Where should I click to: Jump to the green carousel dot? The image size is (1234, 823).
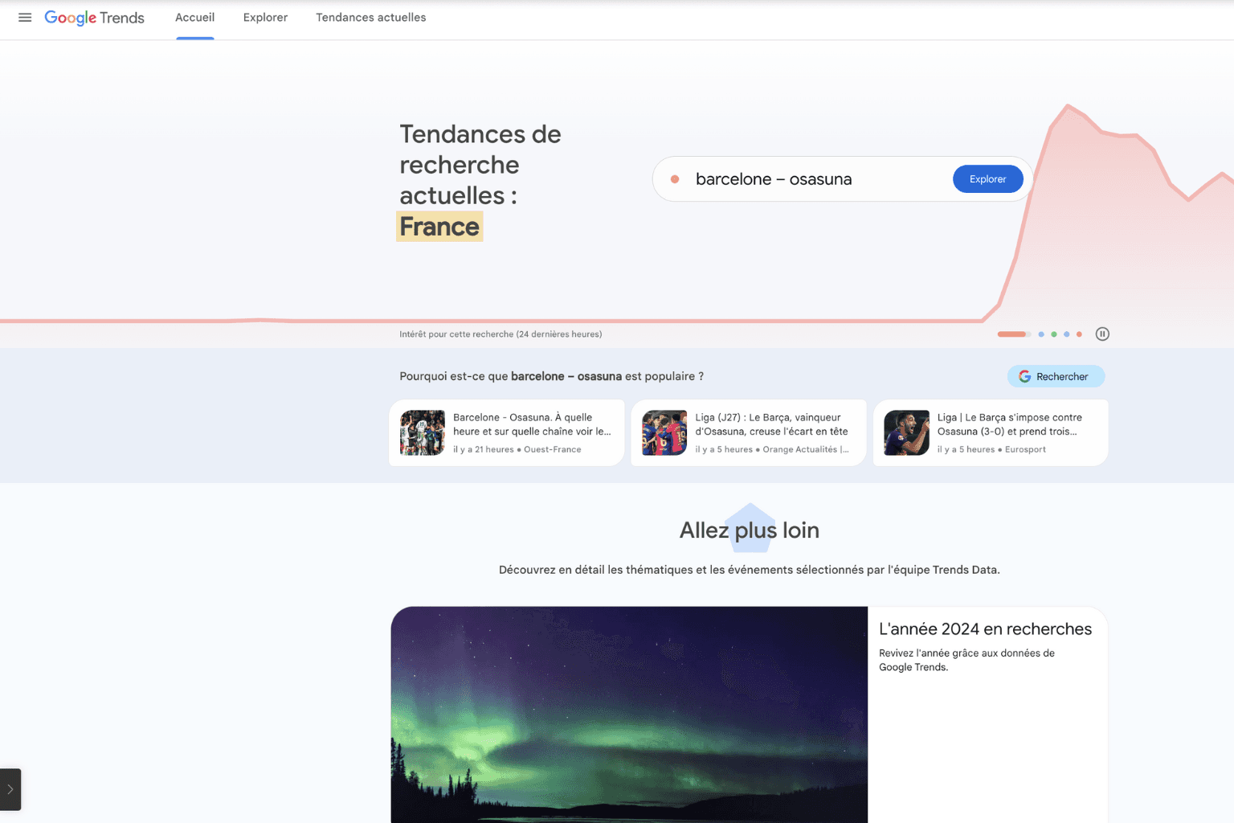click(1054, 334)
